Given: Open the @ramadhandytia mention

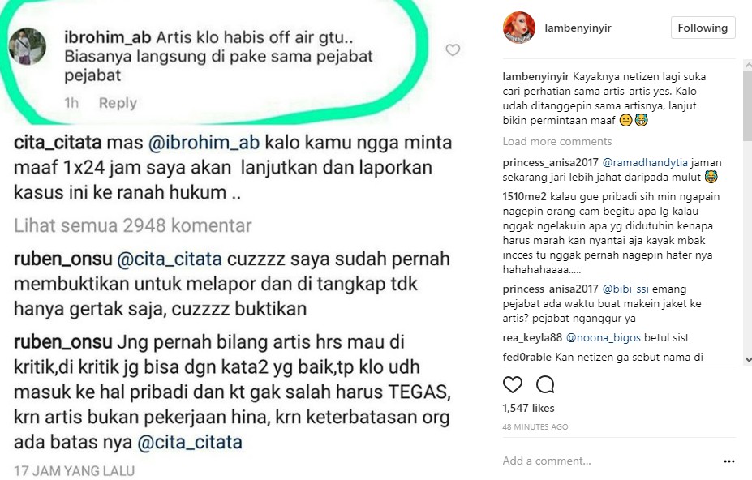Looking at the screenshot, I should (645, 162).
